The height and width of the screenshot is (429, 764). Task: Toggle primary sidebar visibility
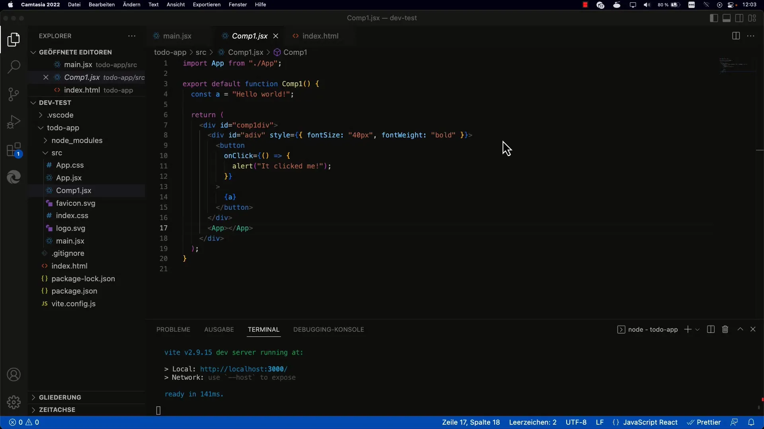point(714,18)
